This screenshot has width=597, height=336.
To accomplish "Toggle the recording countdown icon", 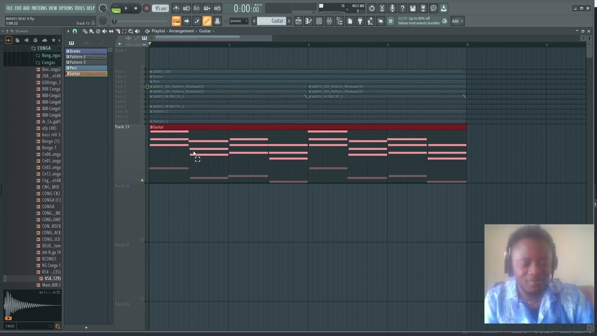I will 196,8.
